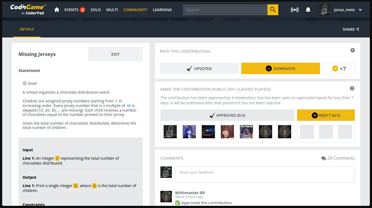Click the CodinGame by CoderPad logo

pos(28,10)
